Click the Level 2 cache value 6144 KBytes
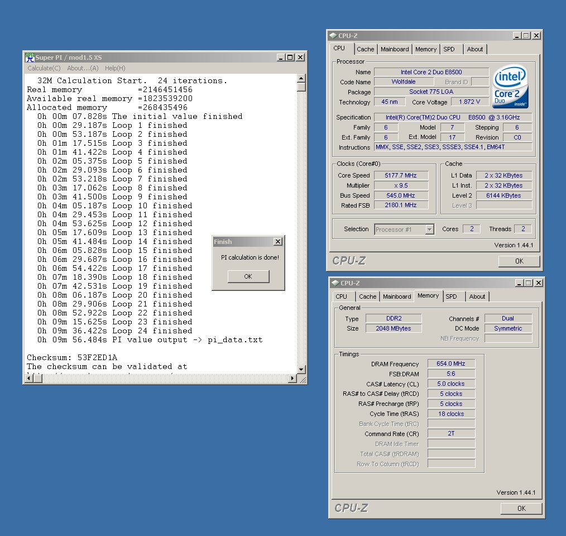 (x=503, y=195)
